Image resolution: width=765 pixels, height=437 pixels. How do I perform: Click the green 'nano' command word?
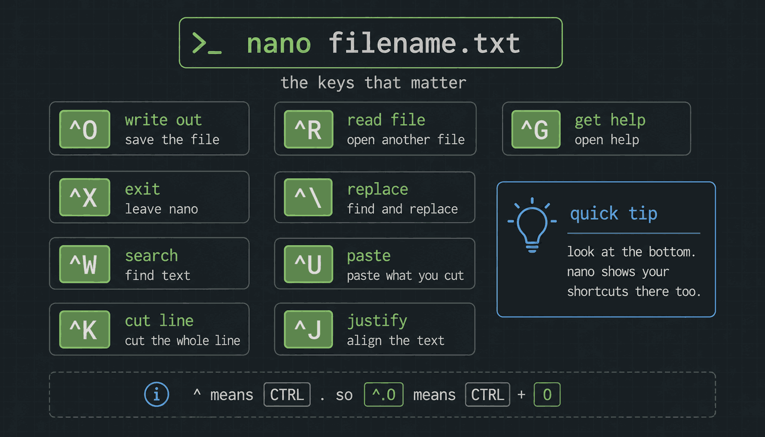tap(279, 43)
